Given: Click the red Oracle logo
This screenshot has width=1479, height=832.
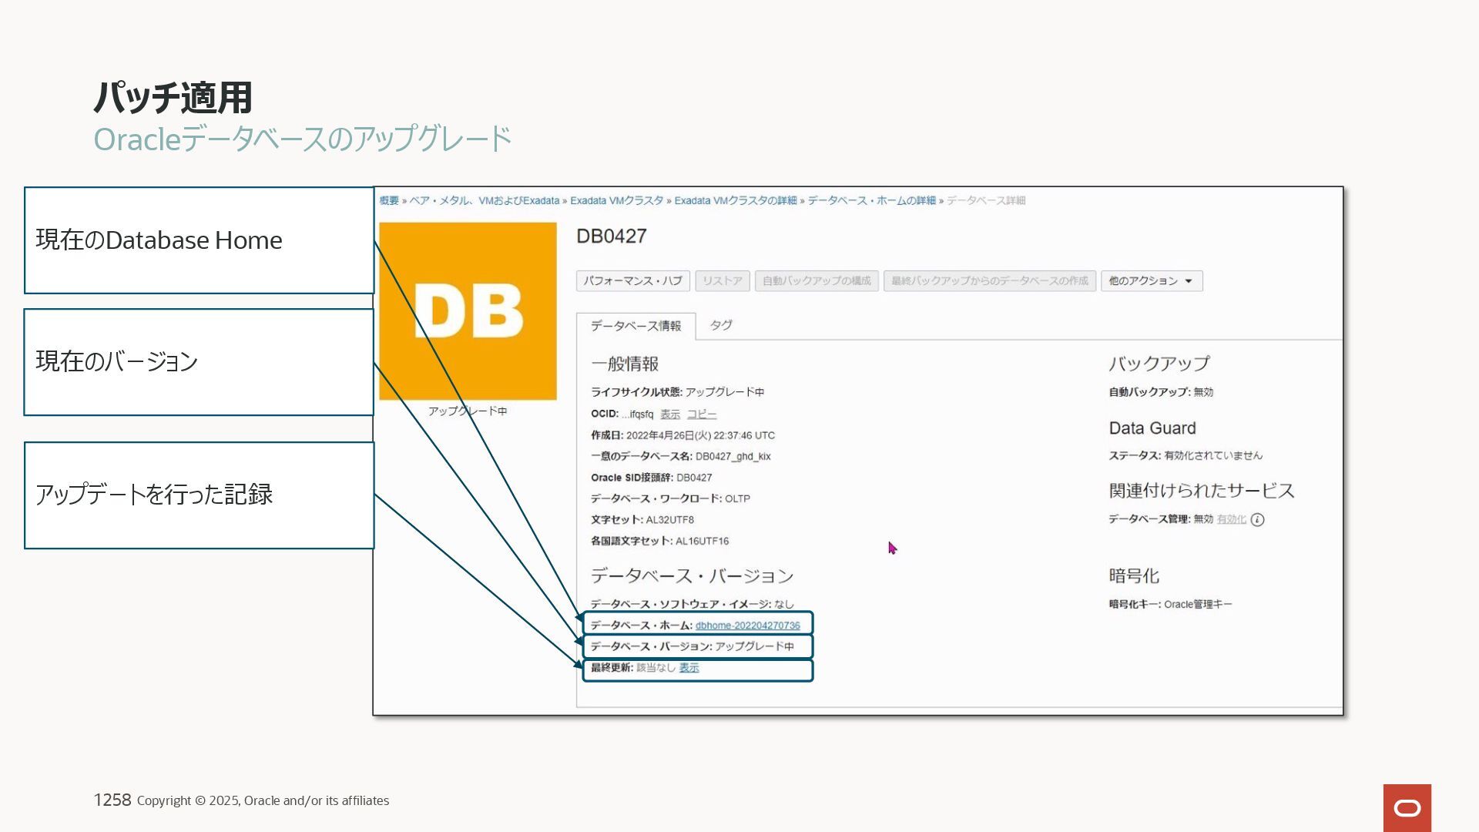Looking at the screenshot, I should pos(1407,807).
